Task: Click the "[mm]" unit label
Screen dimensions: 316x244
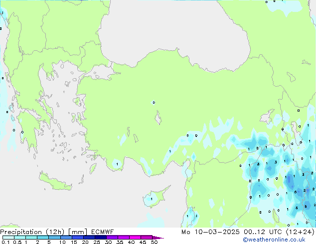Action: coord(78,232)
